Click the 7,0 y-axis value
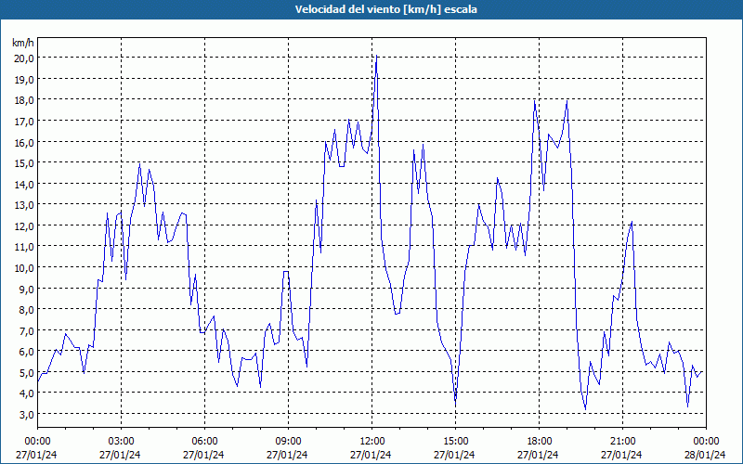Image resolution: width=743 pixels, height=464 pixels. pyautogui.click(x=27, y=331)
